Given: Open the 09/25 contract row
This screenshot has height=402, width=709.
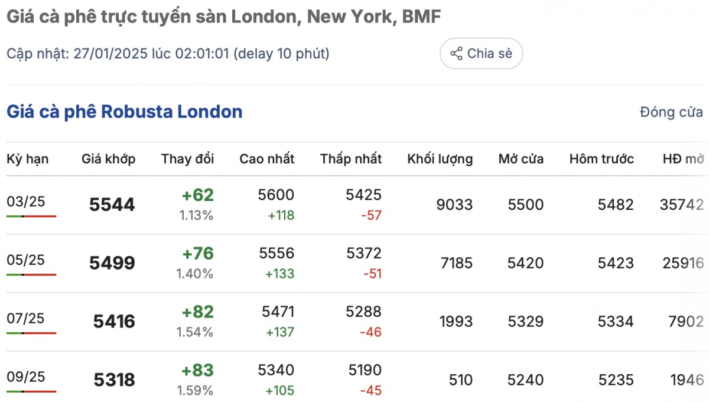Looking at the screenshot, I should (x=25, y=377).
